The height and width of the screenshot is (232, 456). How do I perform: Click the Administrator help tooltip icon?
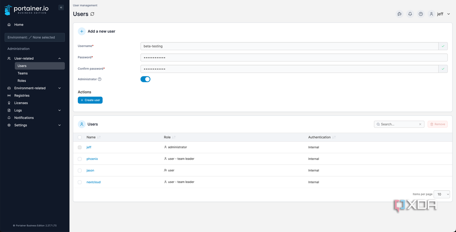(x=100, y=79)
